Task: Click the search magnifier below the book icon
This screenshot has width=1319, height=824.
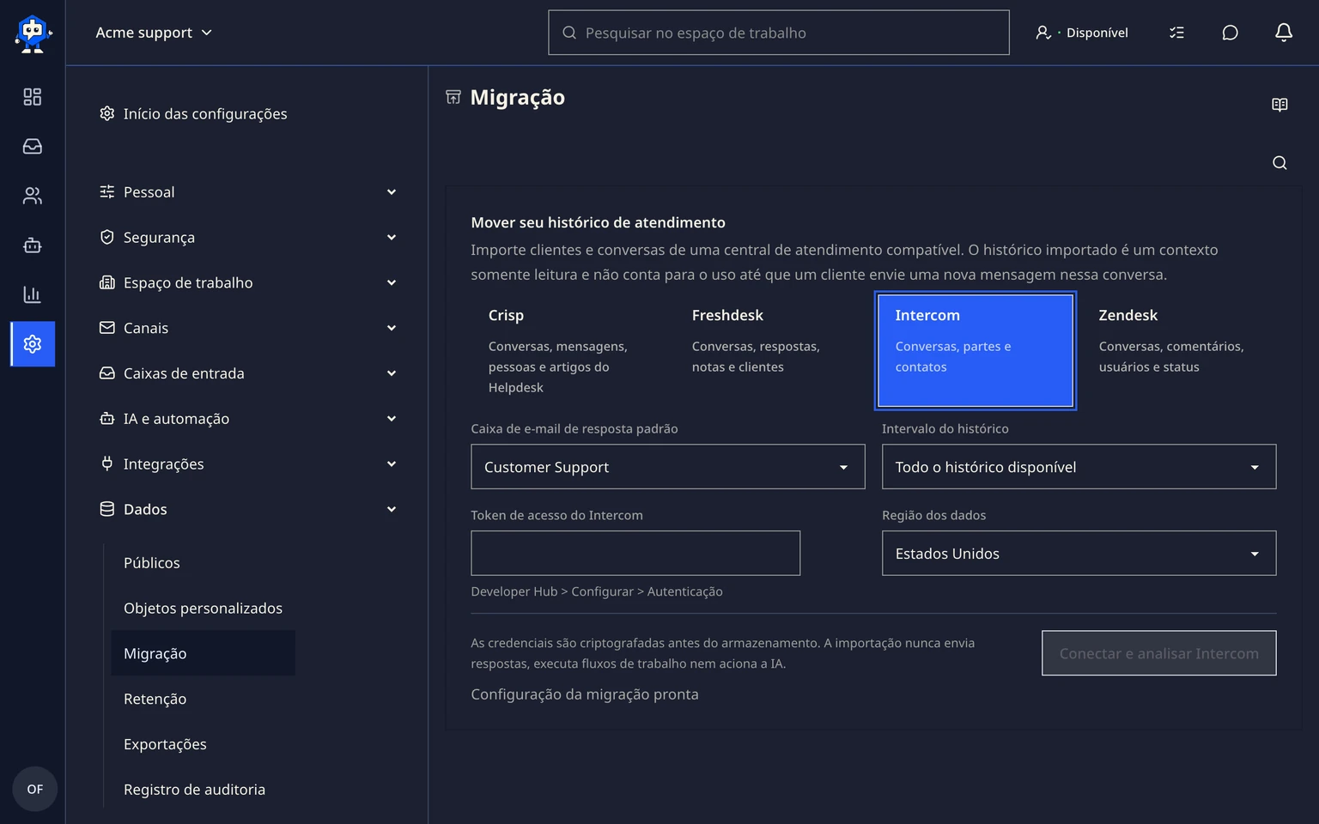Action: tap(1279, 163)
